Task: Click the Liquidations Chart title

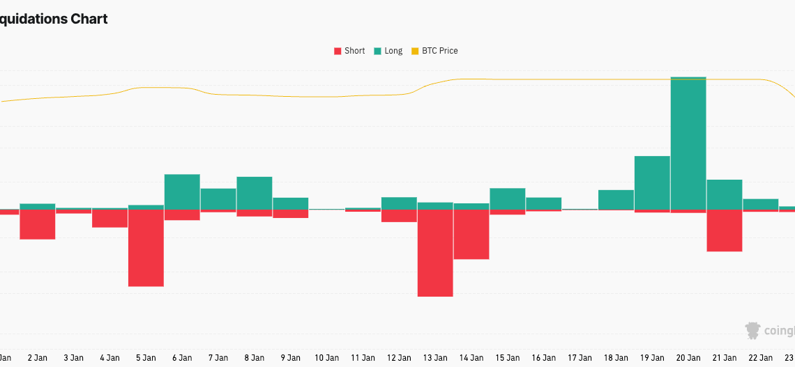Action: 54,19
